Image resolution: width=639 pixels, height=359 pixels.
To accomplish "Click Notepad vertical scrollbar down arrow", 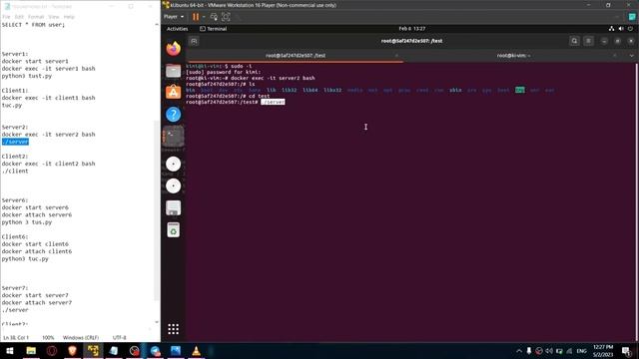I will coord(157,322).
